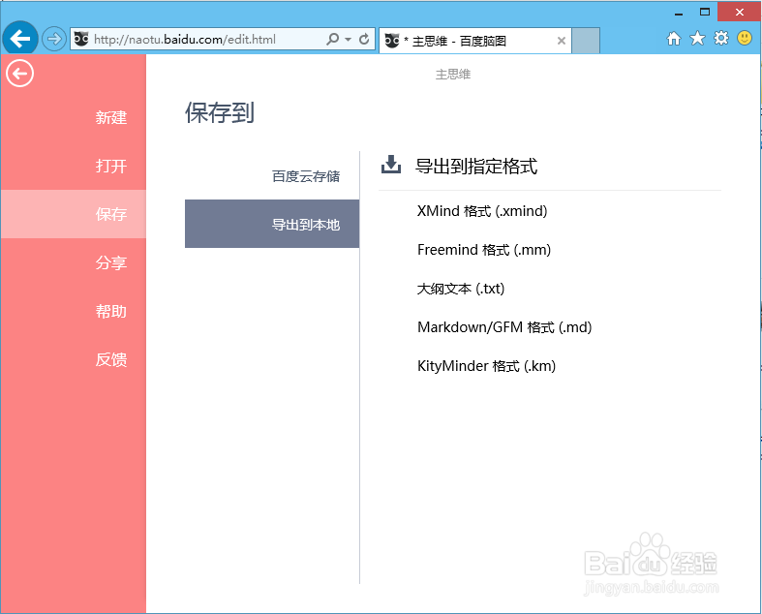Select 分享 in the sidebar menu
Screen dimensions: 762x614
pyautogui.click(x=74, y=262)
